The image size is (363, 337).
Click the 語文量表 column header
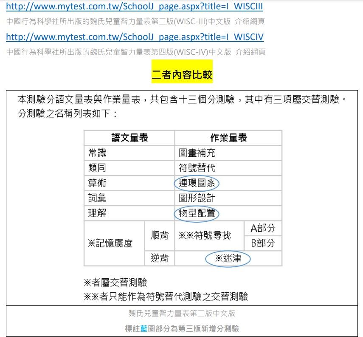129,138
